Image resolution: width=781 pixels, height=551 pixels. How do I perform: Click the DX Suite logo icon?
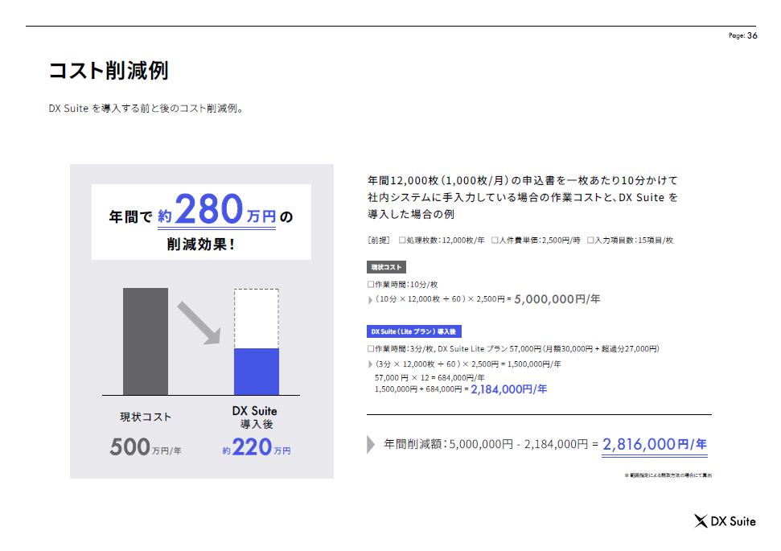[701, 521]
